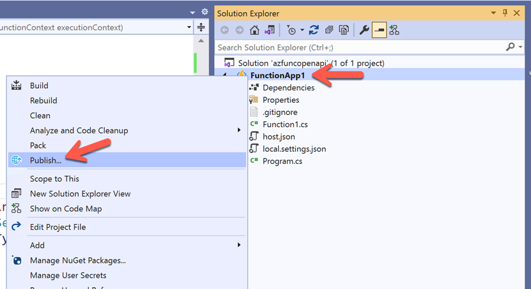
Task: Open the Pending Changes Filter clock icon
Action: point(291,30)
